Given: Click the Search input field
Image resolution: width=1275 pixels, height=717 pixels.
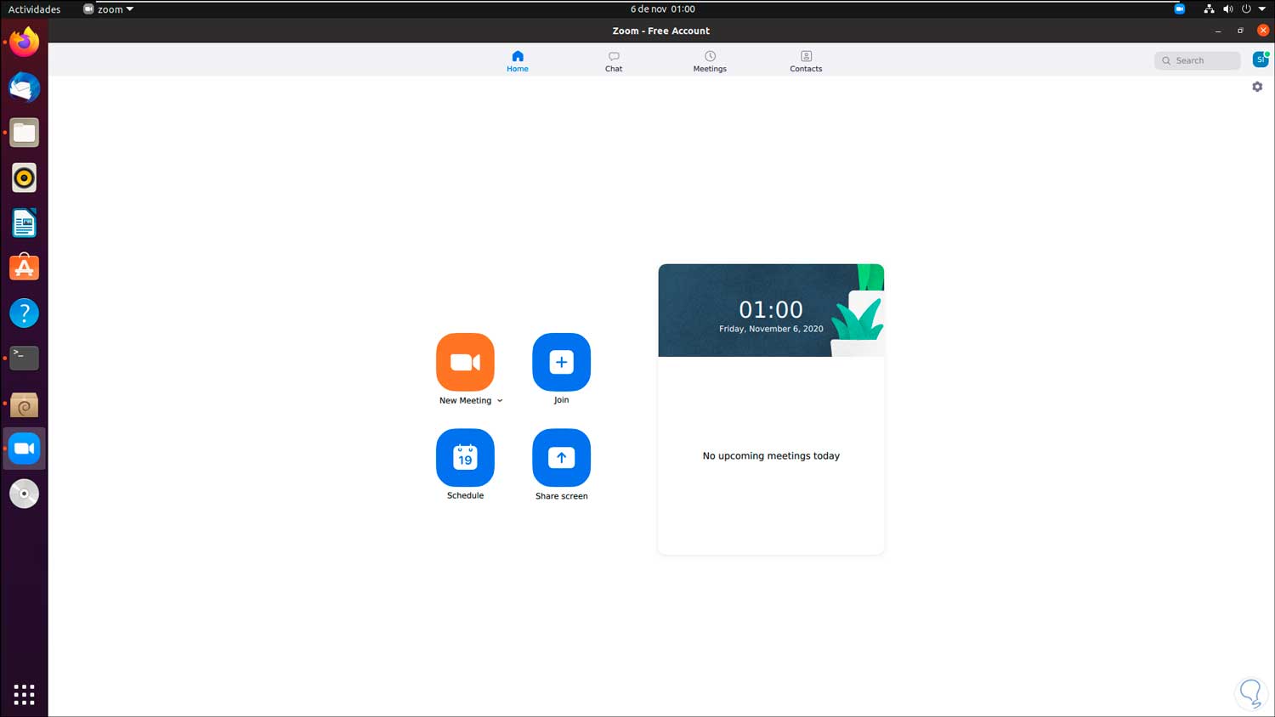Looking at the screenshot, I should pos(1197,60).
